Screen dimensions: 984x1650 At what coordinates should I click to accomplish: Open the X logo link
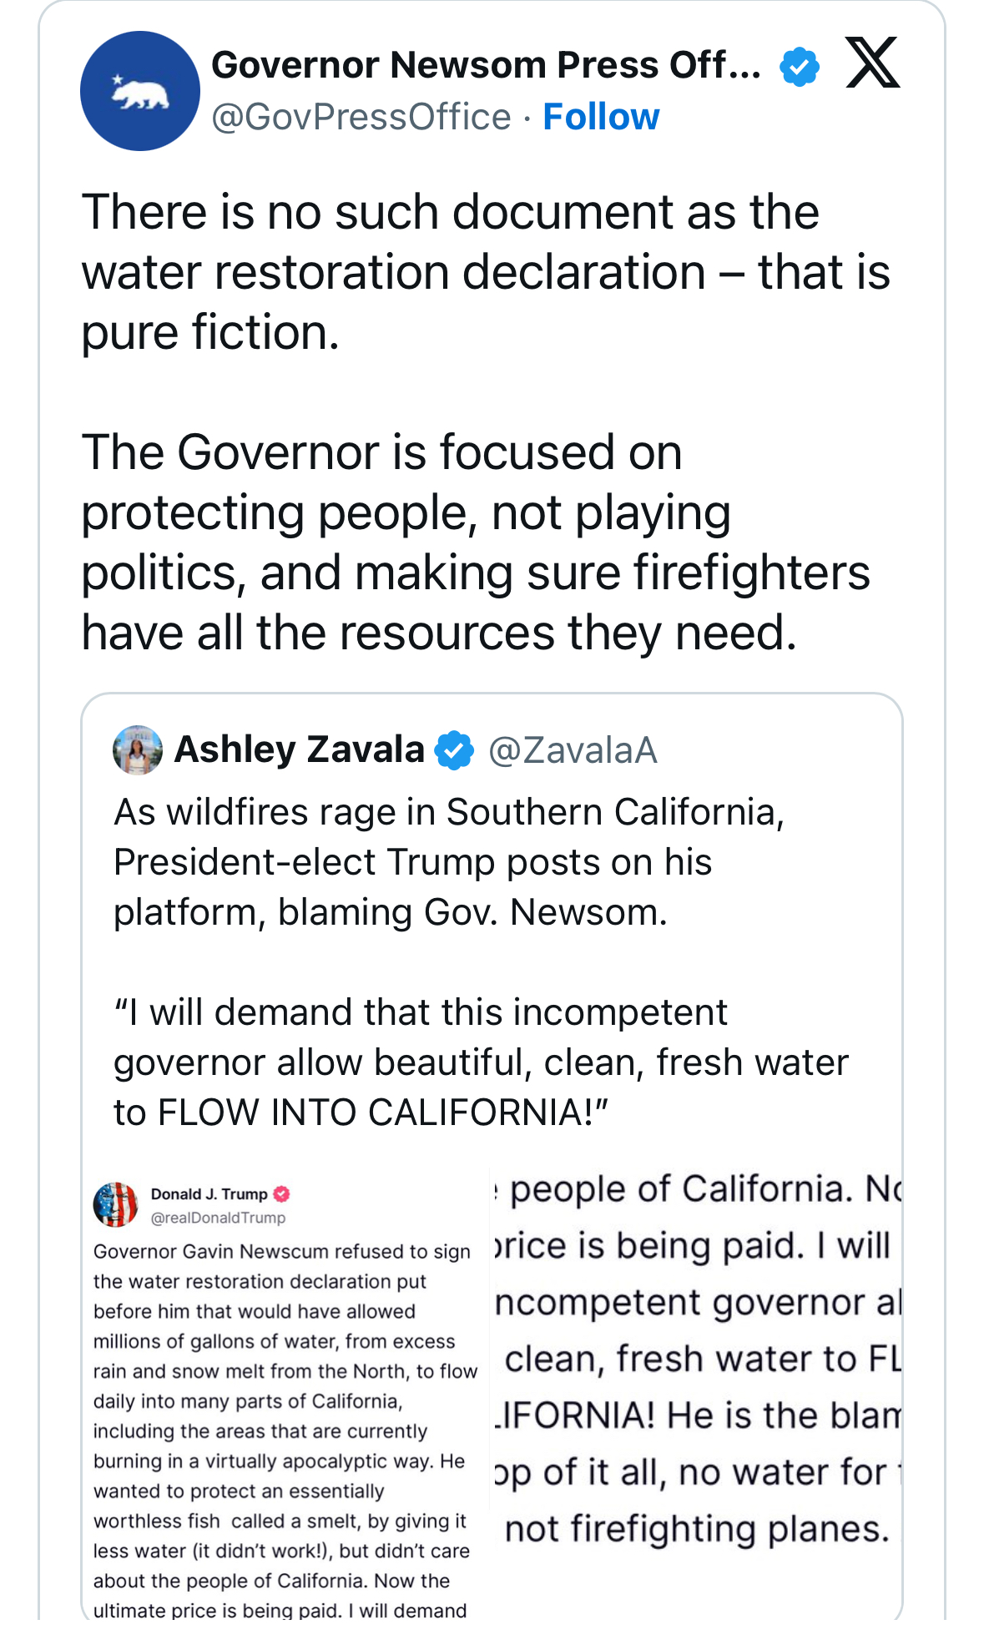[x=872, y=63]
